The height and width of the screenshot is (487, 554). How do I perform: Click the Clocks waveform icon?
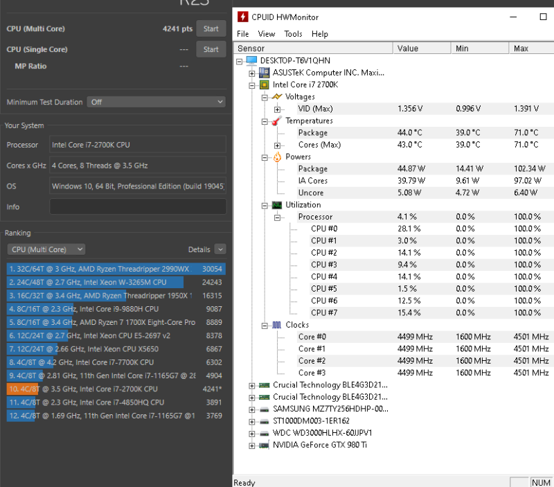click(x=276, y=325)
